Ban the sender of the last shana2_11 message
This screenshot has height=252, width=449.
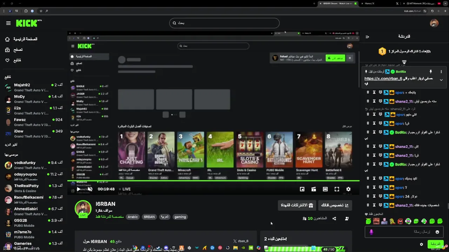click(x=380, y=205)
